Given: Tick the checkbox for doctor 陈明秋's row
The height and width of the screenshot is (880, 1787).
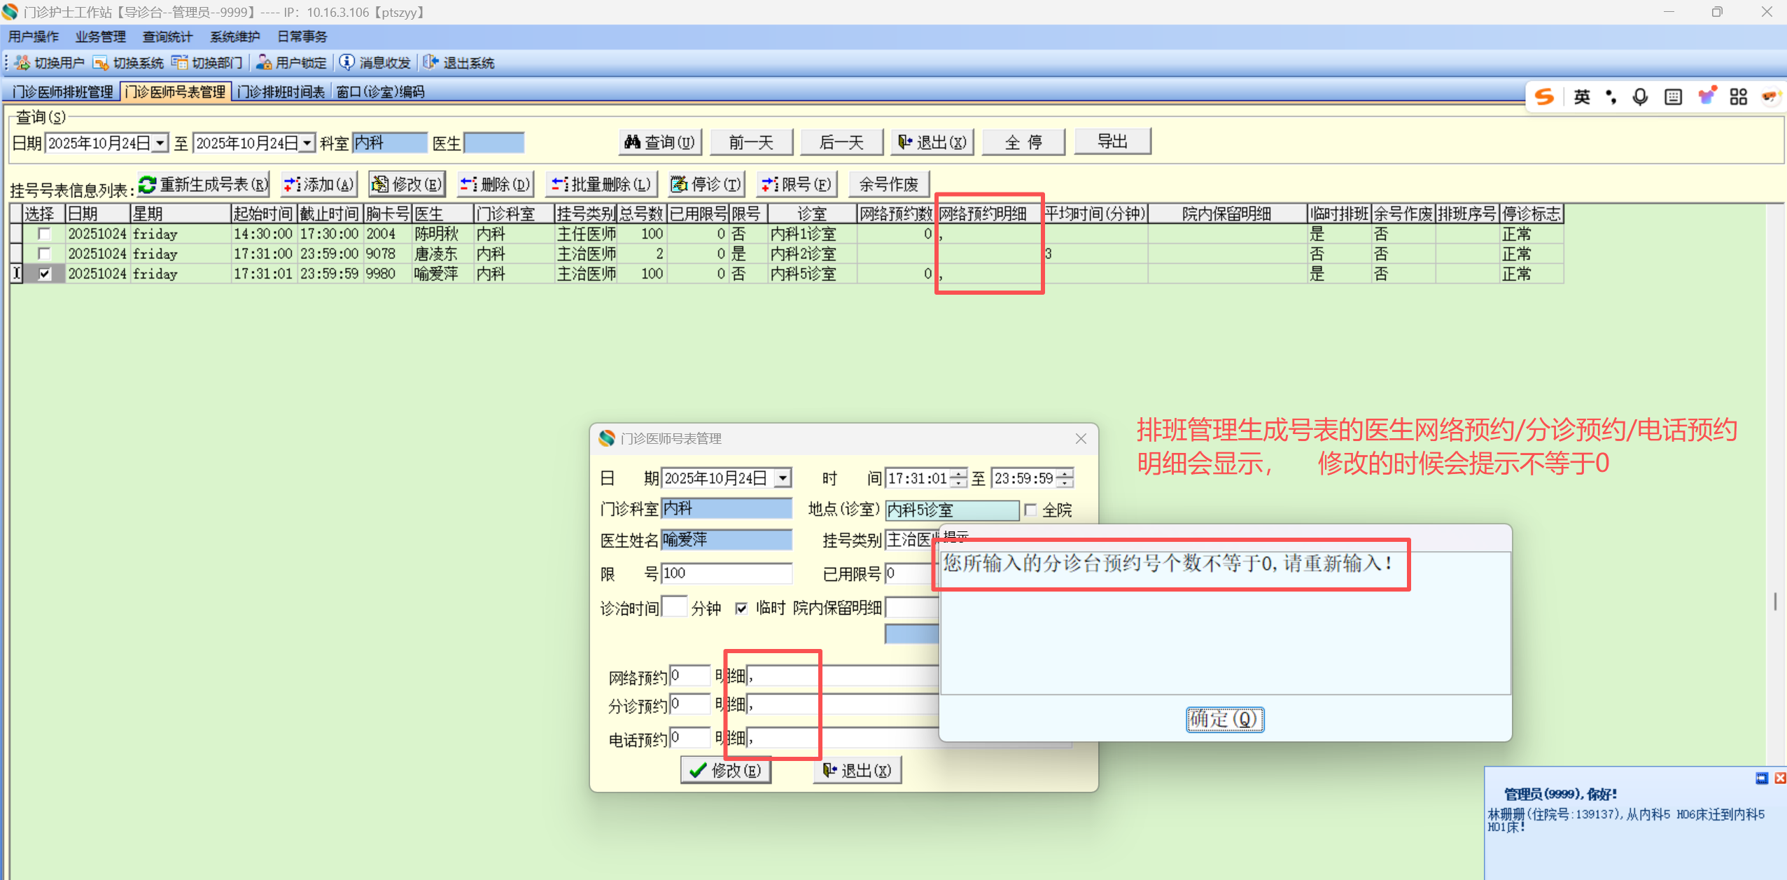Looking at the screenshot, I should coord(44,234).
